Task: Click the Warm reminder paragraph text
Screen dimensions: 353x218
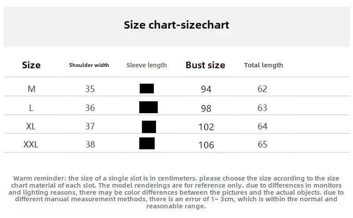Action: tap(176, 192)
